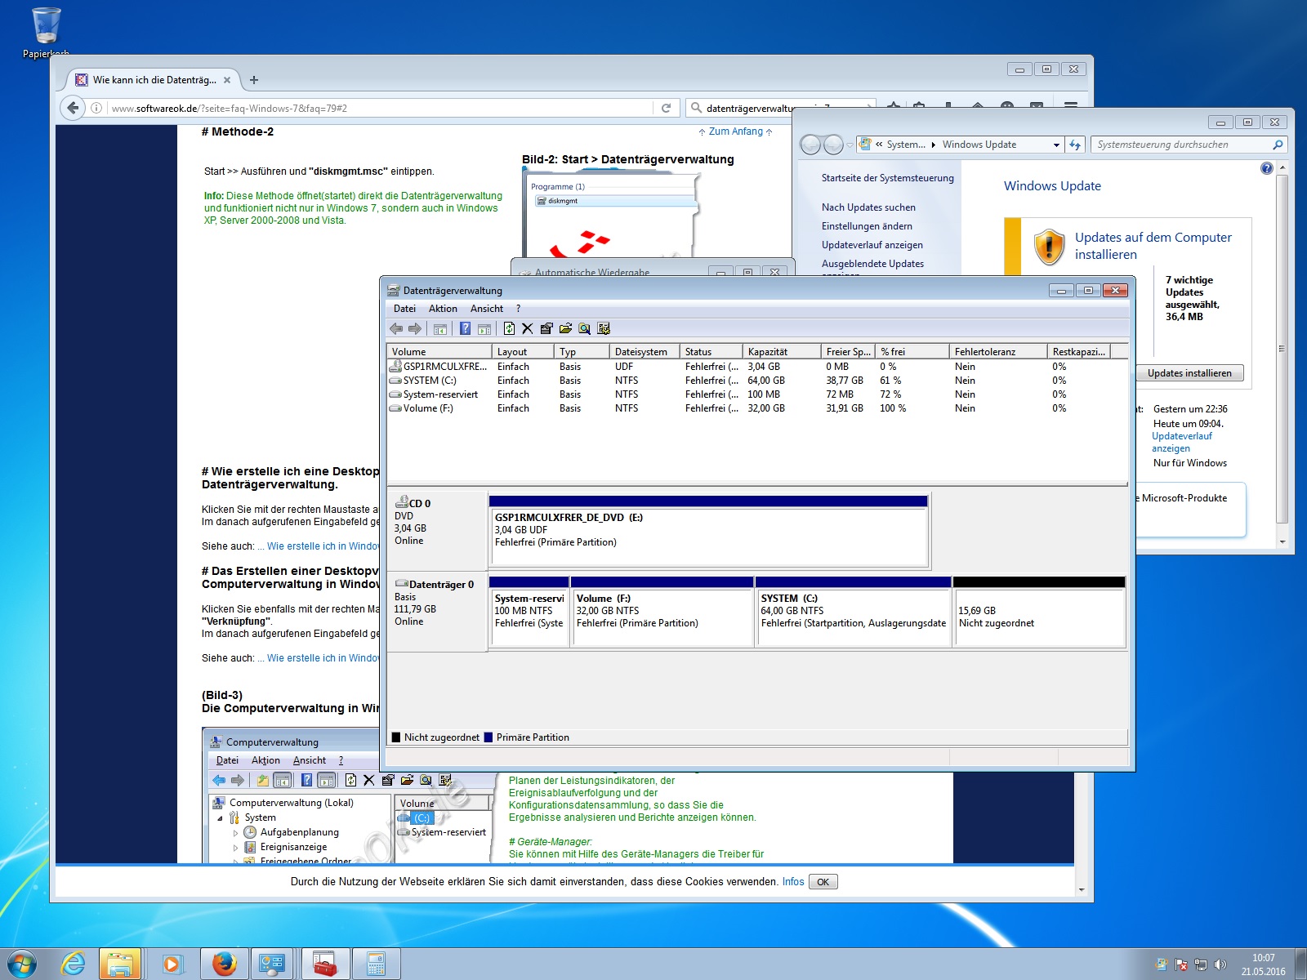The height and width of the screenshot is (980, 1307).
Task: Click the red toolbox taskbar icon
Action: coord(325,964)
